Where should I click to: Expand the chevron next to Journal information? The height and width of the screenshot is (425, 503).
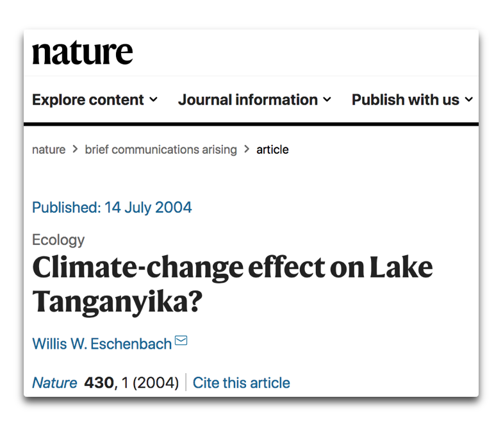click(x=327, y=100)
